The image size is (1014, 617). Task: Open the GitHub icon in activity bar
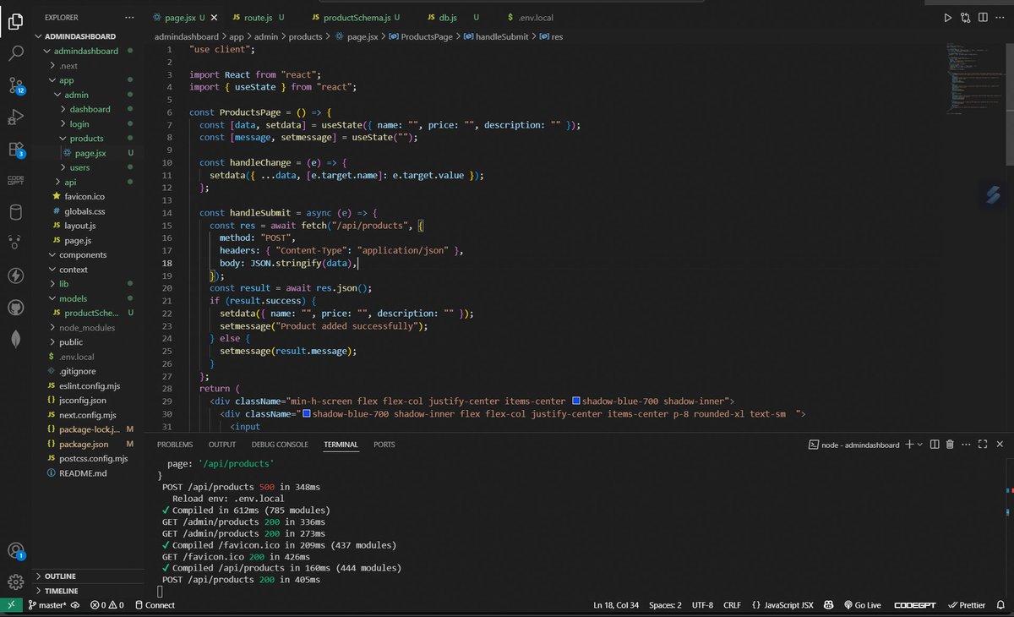[15, 307]
